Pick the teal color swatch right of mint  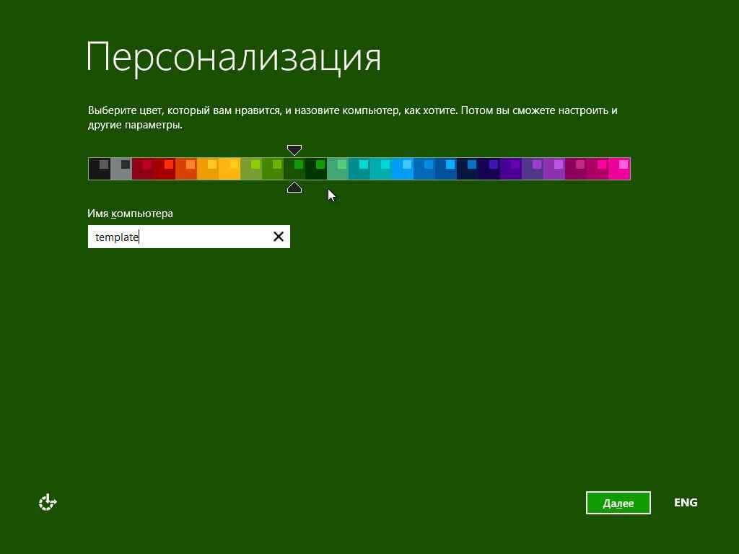[x=359, y=169]
